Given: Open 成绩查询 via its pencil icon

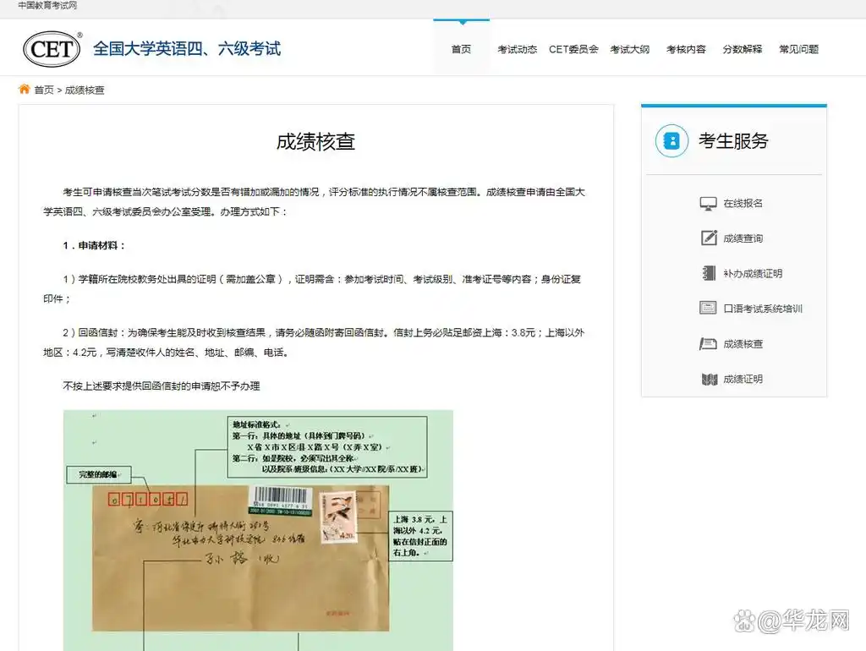Looking at the screenshot, I should (708, 238).
